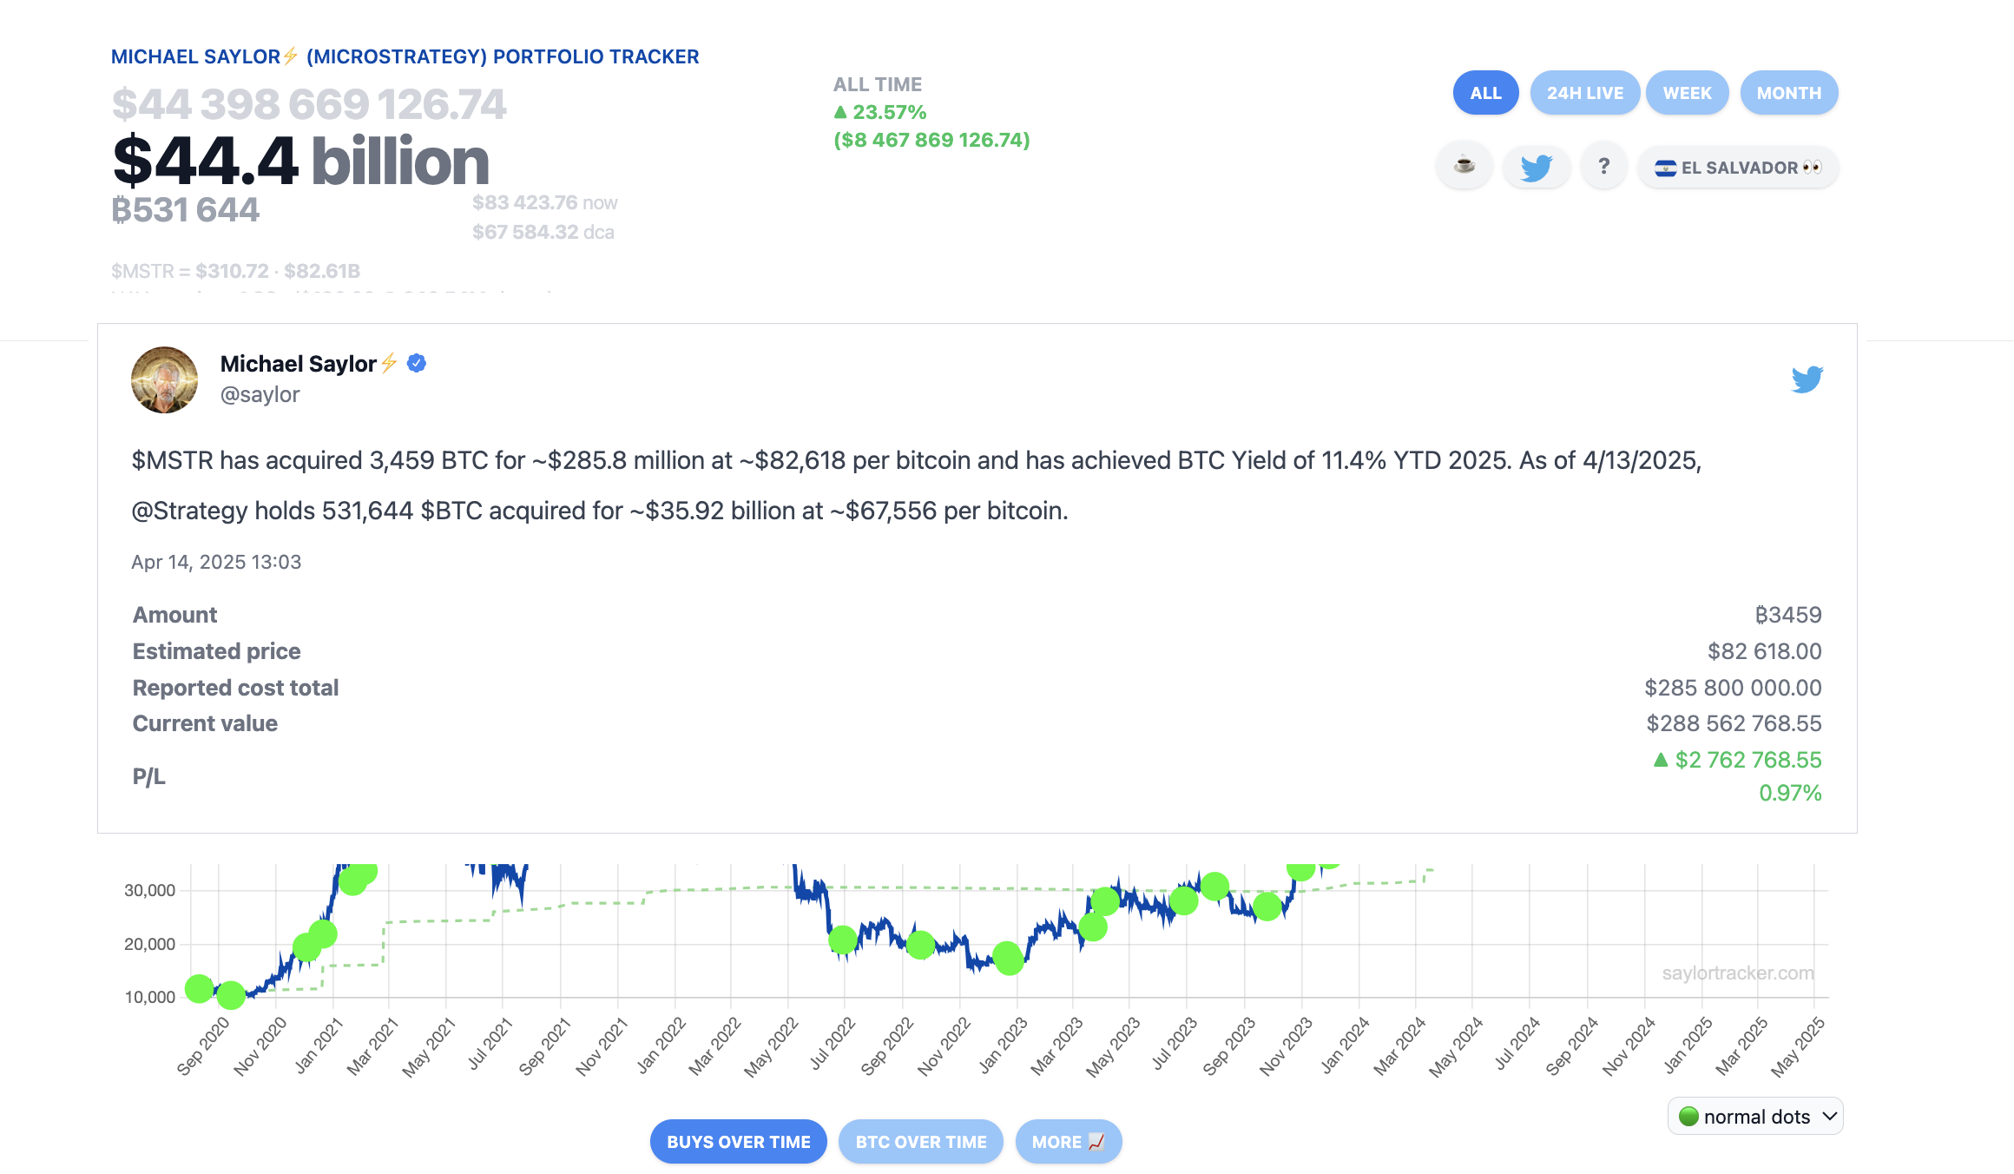Select the MONTH time range
Viewport: 2014px width, 1174px height.
1788,93
